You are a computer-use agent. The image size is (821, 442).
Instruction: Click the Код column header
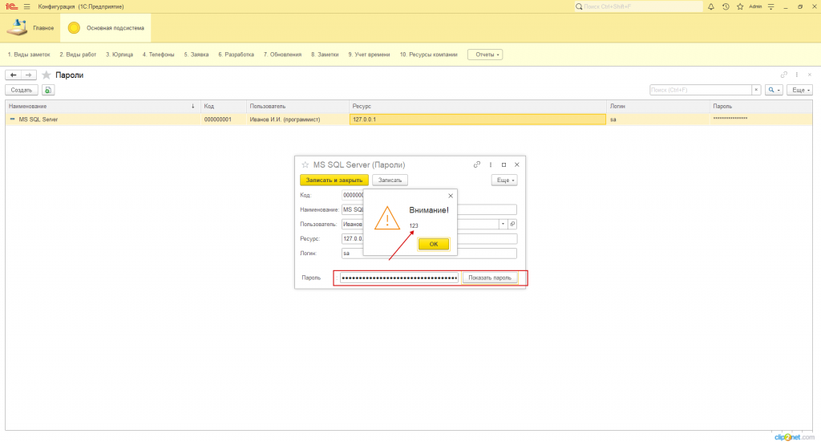[x=224, y=107]
